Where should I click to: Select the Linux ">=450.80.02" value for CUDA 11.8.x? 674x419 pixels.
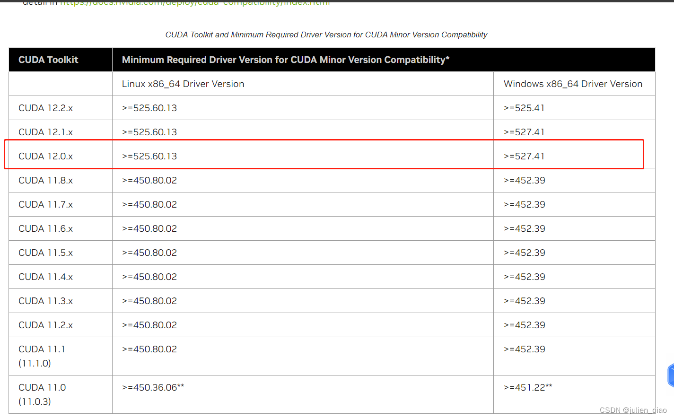(149, 180)
